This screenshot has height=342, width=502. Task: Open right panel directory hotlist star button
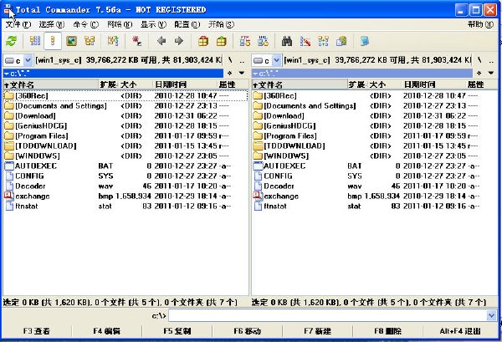479,74
